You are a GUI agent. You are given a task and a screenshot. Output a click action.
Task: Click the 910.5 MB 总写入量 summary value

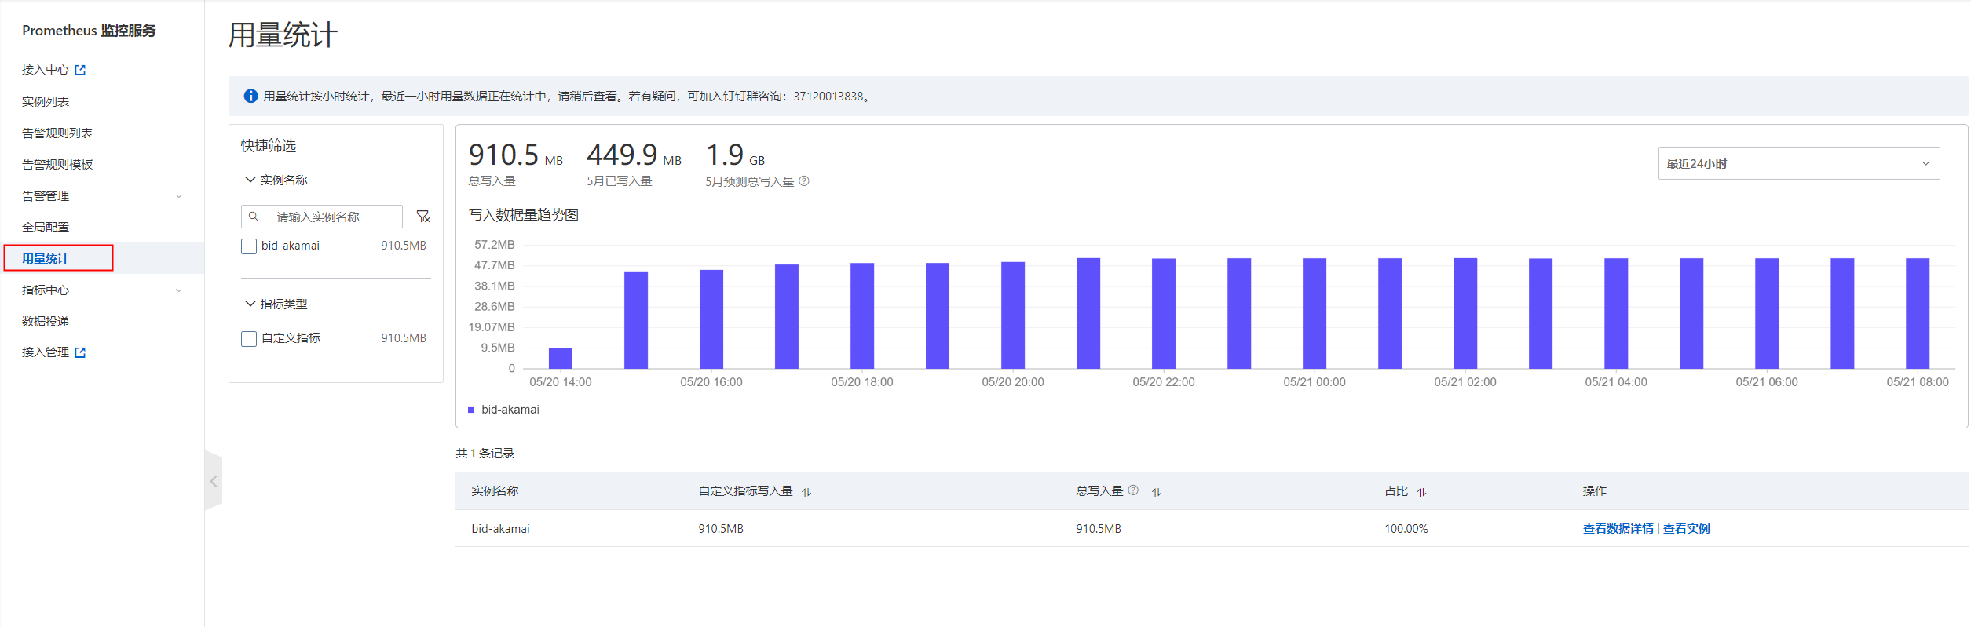515,155
